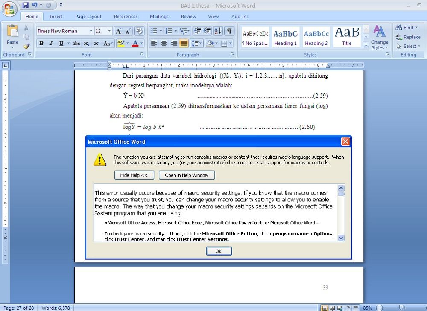Screen dimensions: 427x311
Task: Click the Hide Help << button
Action: point(134,175)
